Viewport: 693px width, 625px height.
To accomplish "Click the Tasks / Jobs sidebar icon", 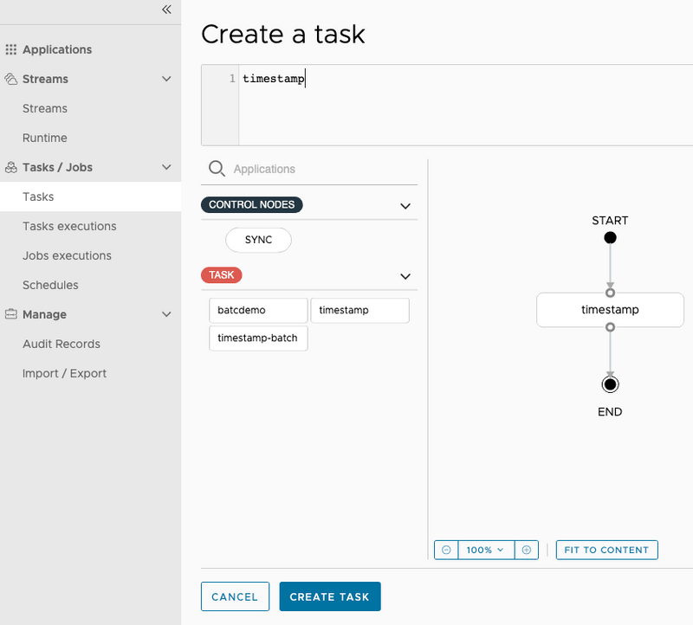I will pyautogui.click(x=12, y=167).
